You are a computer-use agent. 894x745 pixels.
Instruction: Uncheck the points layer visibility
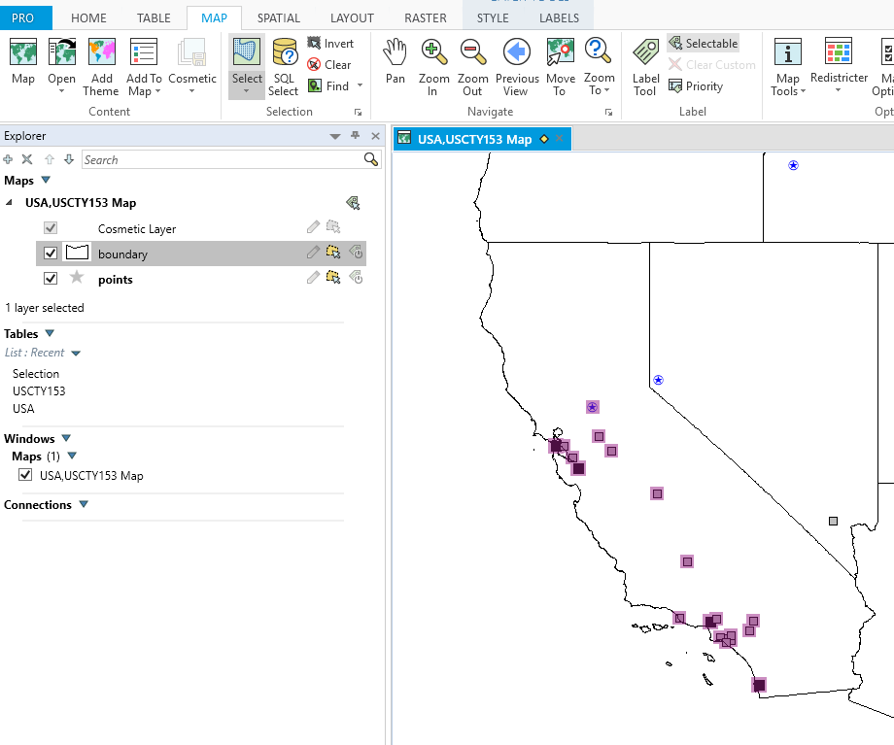pos(50,278)
